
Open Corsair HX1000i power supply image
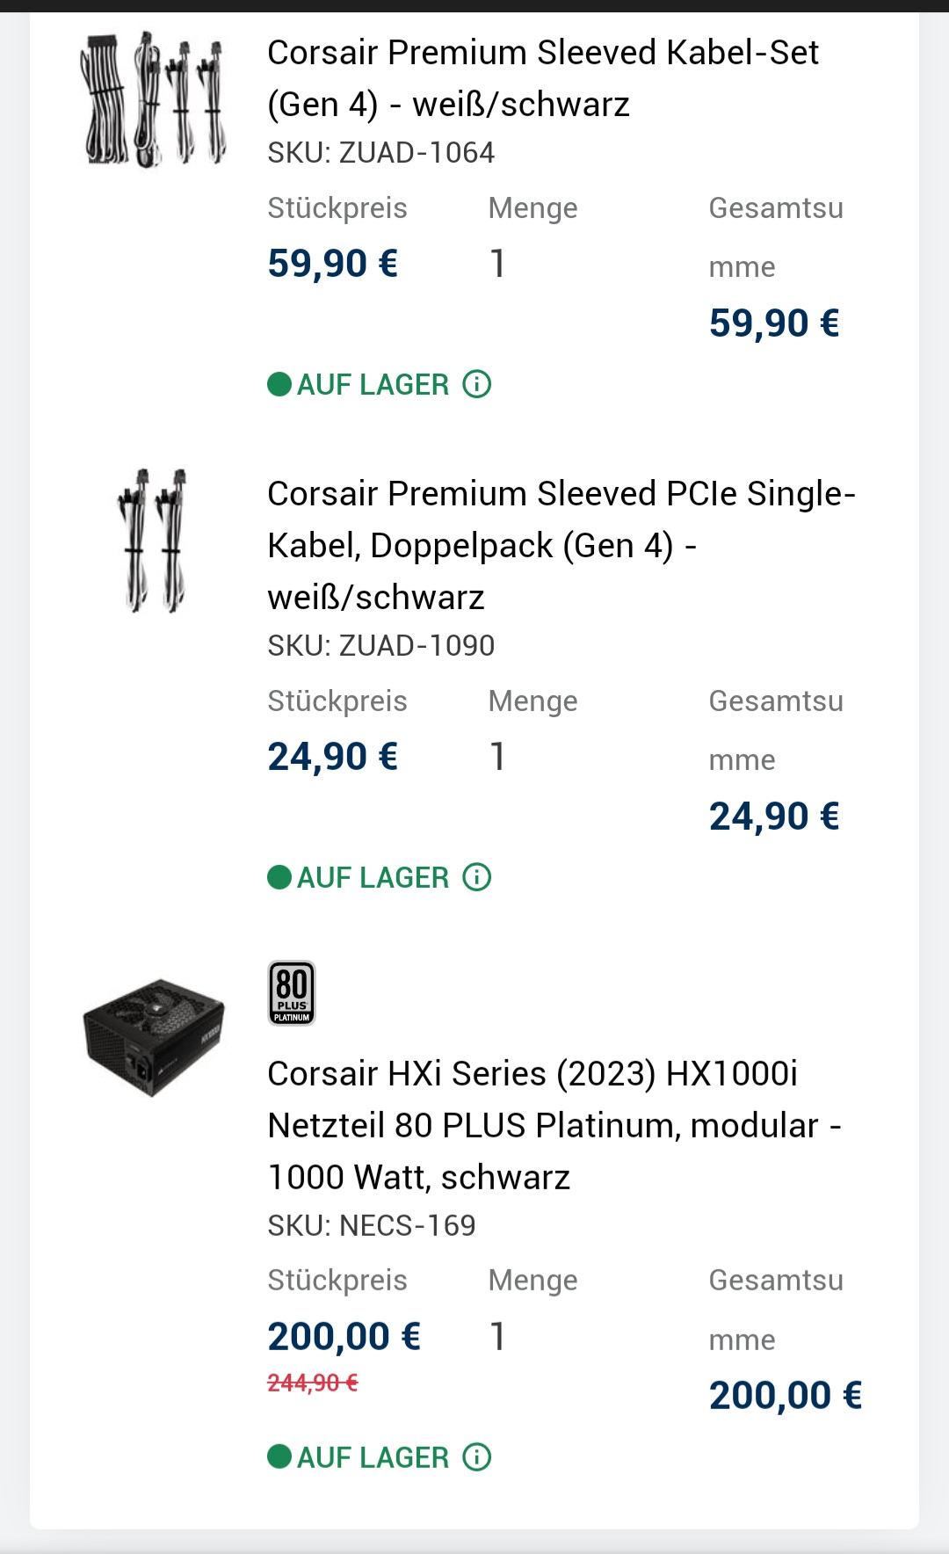(155, 1037)
